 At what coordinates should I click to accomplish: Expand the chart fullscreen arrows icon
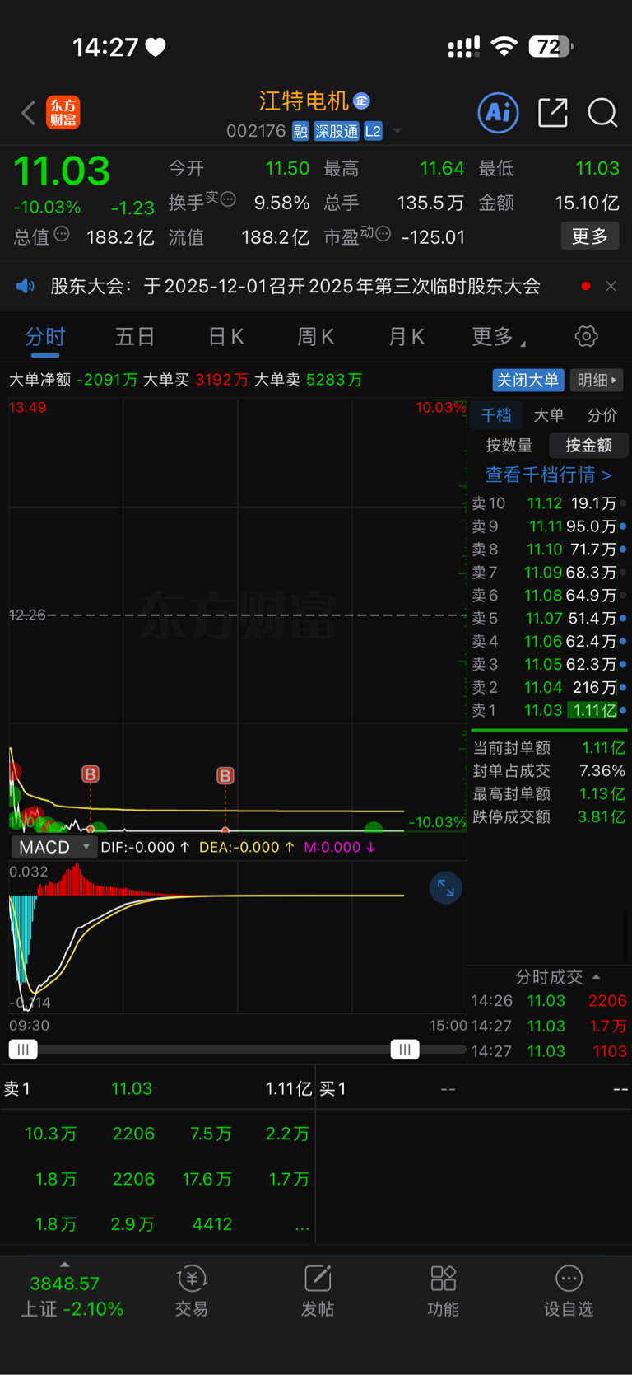point(445,888)
